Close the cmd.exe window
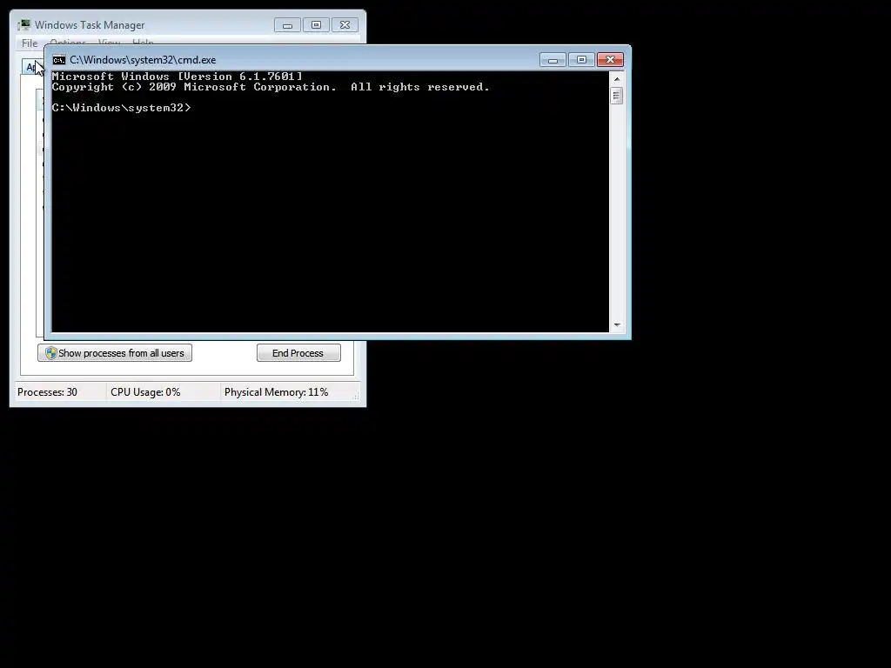This screenshot has height=668, width=891. click(610, 60)
